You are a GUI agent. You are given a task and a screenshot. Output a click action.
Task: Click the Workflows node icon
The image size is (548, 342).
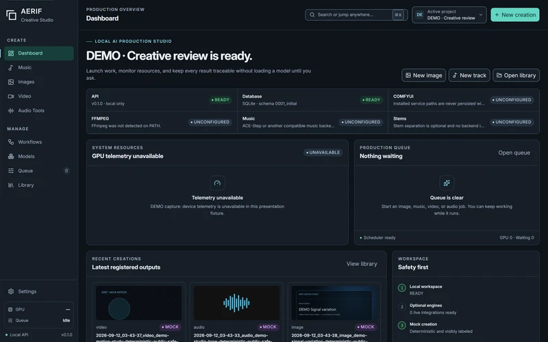point(11,142)
